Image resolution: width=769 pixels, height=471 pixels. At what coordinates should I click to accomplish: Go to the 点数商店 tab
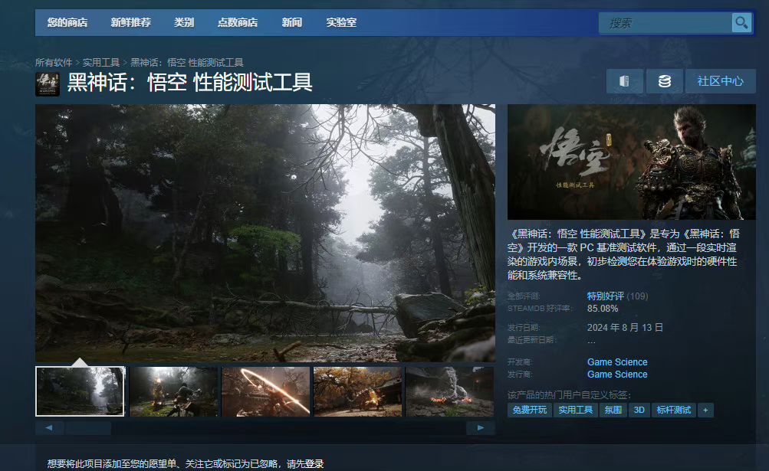[238, 22]
